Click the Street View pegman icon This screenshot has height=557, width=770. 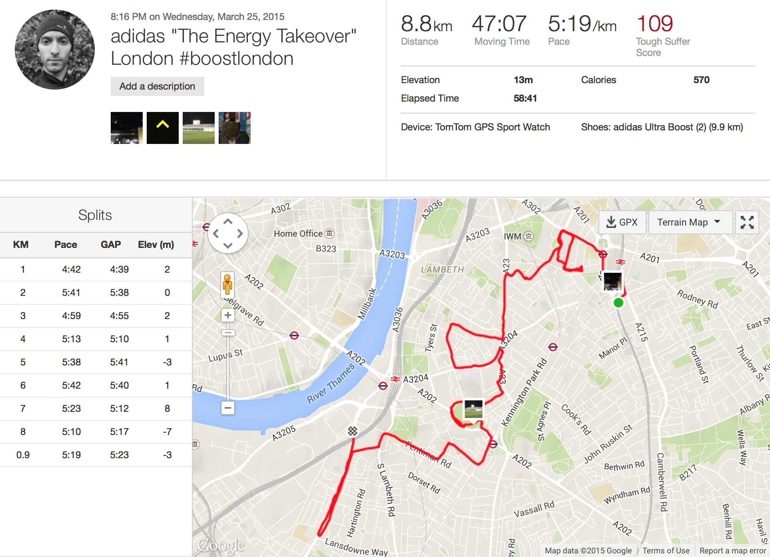(227, 285)
